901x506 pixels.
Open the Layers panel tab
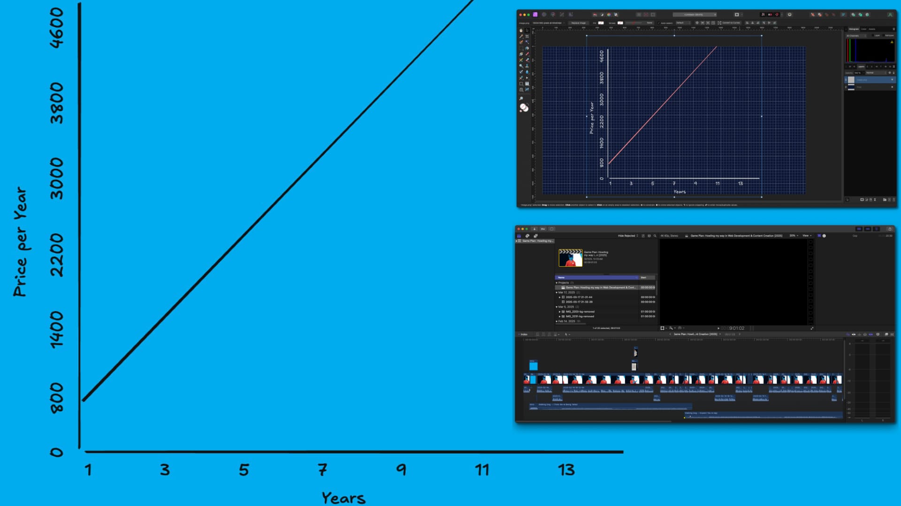(861, 67)
